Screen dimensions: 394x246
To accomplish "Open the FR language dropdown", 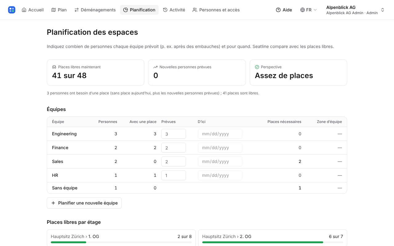I will [309, 10].
